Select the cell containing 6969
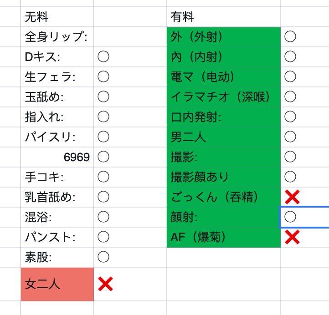 (57, 157)
